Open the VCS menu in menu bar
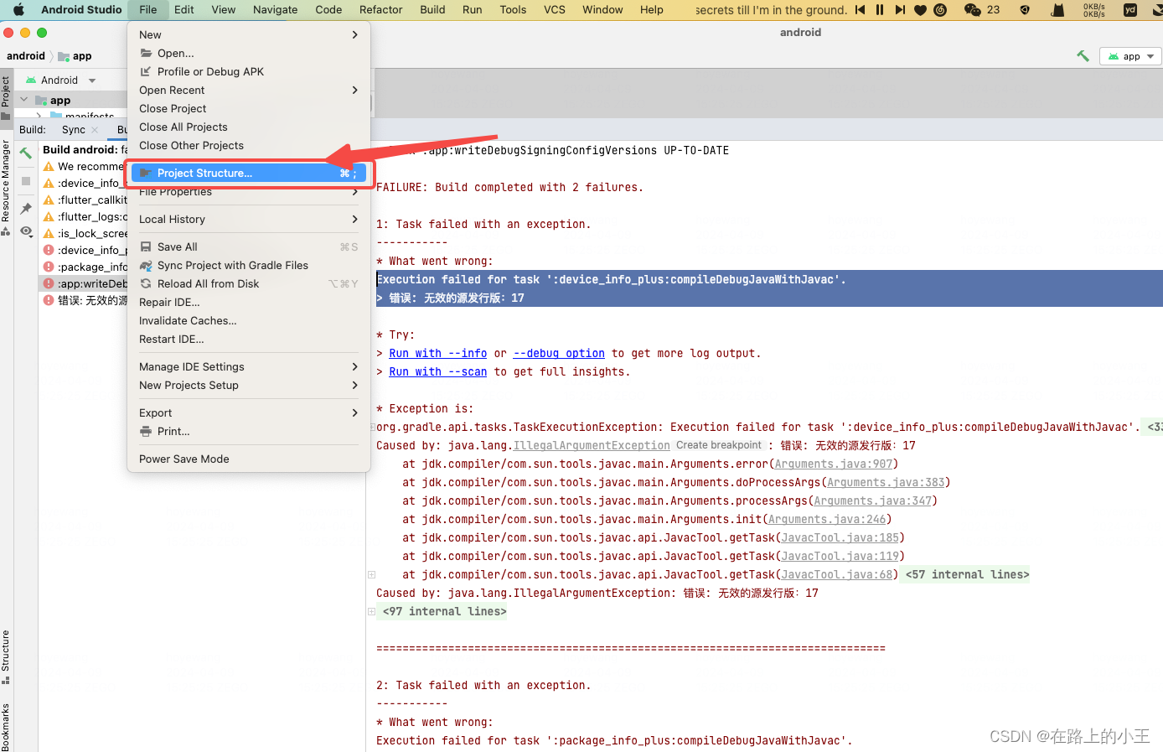This screenshot has height=752, width=1163. [x=554, y=10]
